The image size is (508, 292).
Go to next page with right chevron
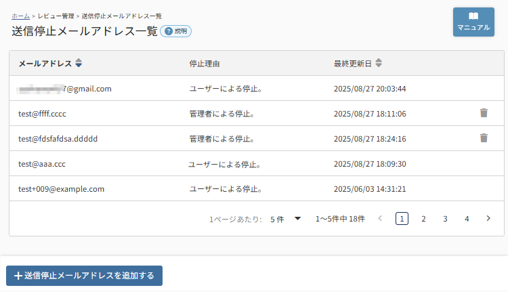point(488,219)
